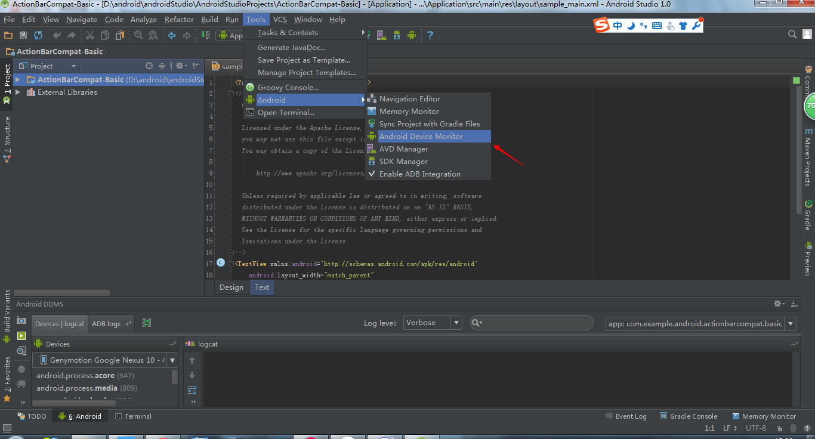This screenshot has height=439, width=815.
Task: Click the Collapse All icon in Project panel
Action: 162,66
